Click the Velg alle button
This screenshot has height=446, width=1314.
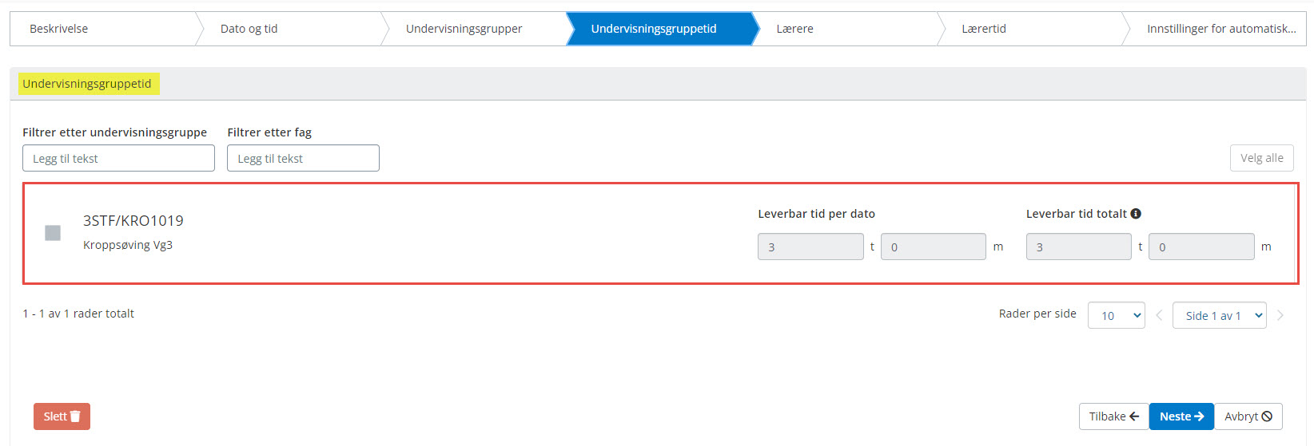(x=1261, y=158)
